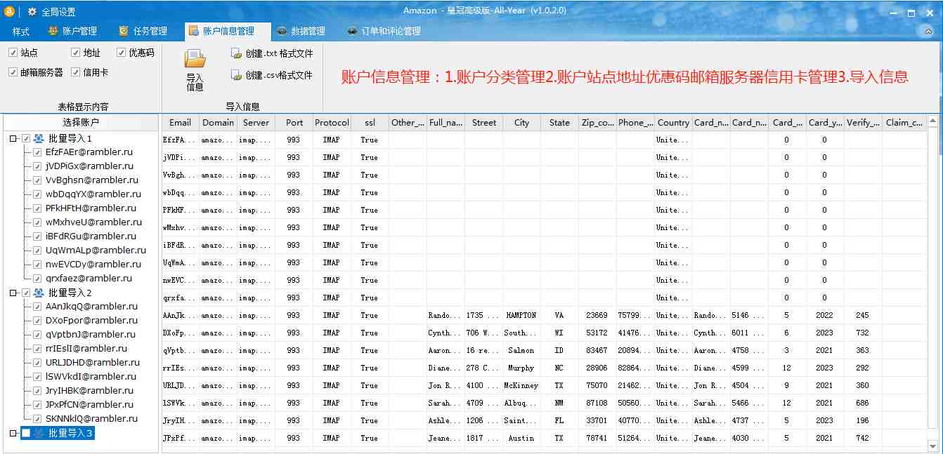Click table scrollbar down arrow
The height and width of the screenshot is (454, 943).
[933, 446]
